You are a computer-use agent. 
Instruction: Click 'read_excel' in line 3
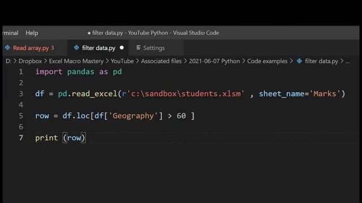coord(94,94)
